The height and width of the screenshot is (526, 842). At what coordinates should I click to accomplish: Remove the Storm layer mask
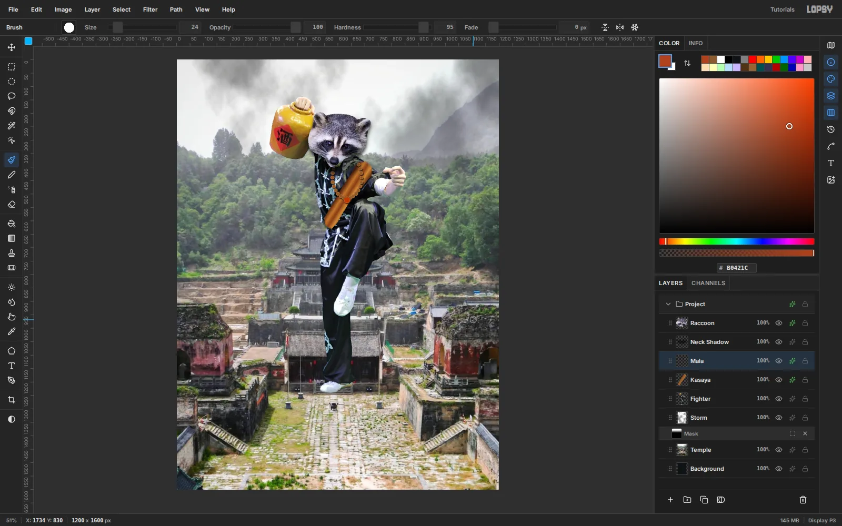(x=805, y=433)
